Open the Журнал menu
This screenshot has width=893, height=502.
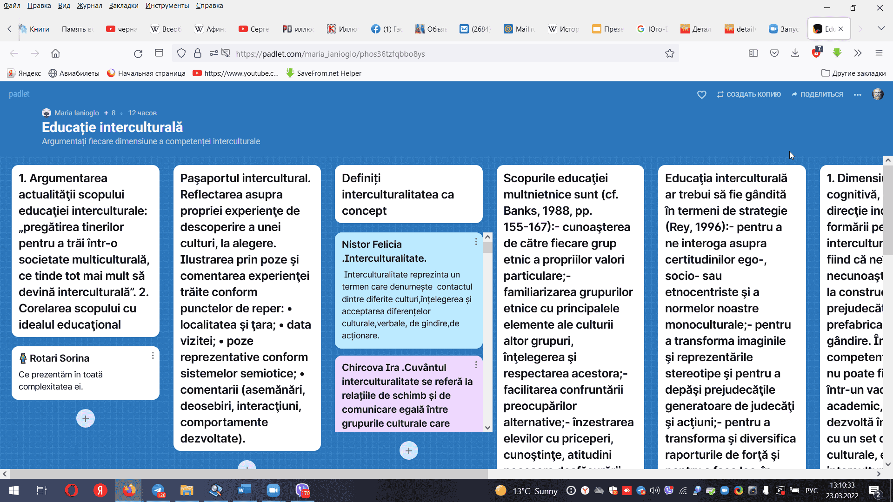[89, 6]
